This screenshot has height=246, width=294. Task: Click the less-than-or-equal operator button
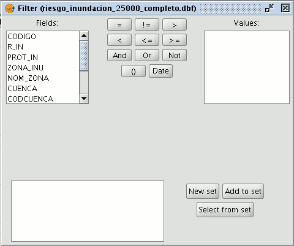pos(147,40)
